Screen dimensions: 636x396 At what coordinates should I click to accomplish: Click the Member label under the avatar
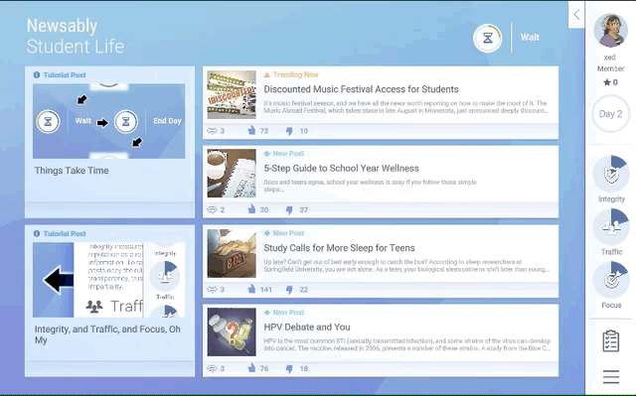point(610,68)
